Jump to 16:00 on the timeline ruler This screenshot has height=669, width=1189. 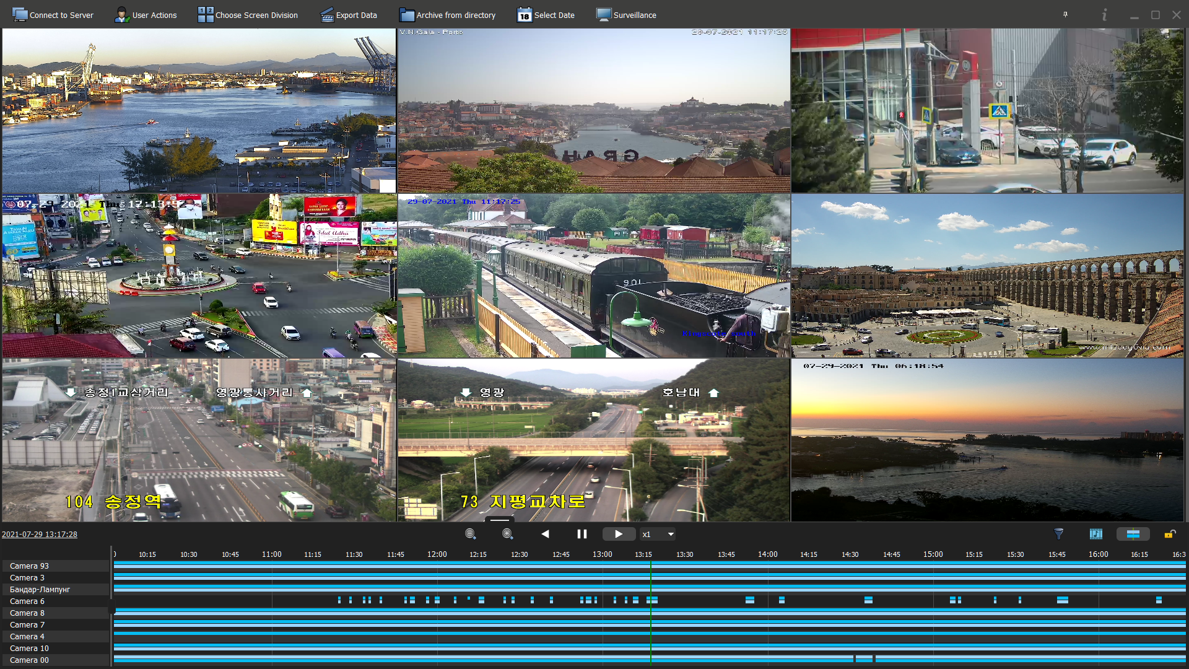point(1099,554)
